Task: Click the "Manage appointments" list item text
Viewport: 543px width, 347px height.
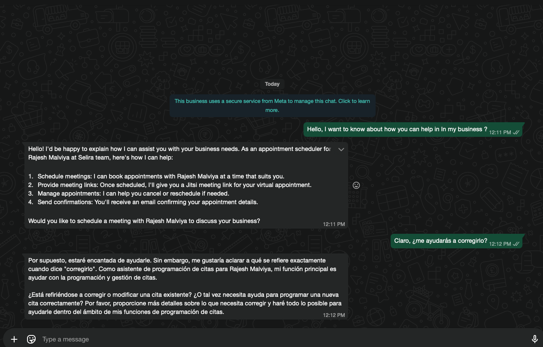Action: [133, 193]
